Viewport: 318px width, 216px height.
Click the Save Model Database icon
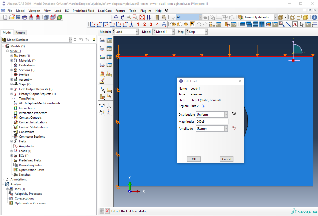(x=18, y=17)
